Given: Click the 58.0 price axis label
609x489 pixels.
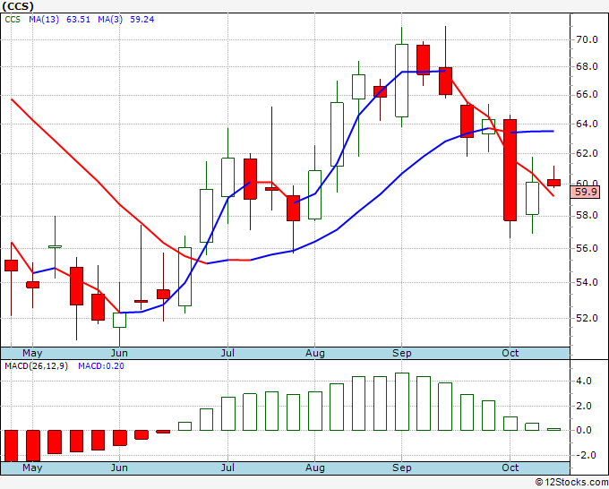Looking at the screenshot, I should point(586,216).
